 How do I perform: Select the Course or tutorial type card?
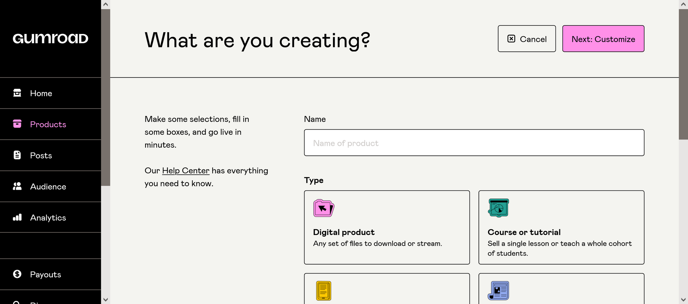tap(561, 227)
